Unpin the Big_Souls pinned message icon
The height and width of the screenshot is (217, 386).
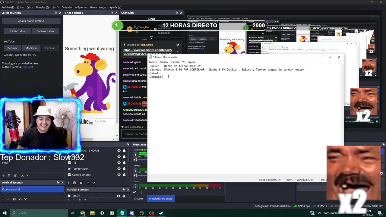[x=178, y=45]
